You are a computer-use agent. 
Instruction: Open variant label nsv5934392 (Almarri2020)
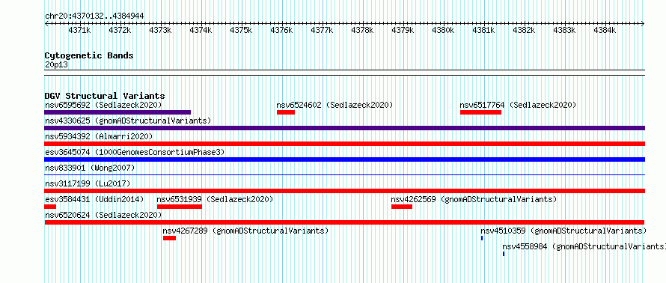pos(99,136)
